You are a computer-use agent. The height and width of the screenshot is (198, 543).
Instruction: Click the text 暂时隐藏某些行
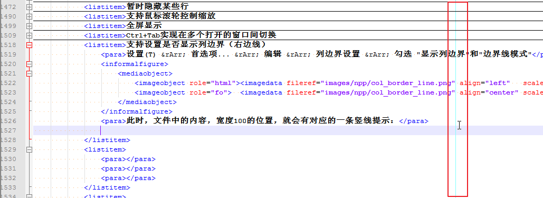[x=157, y=6]
